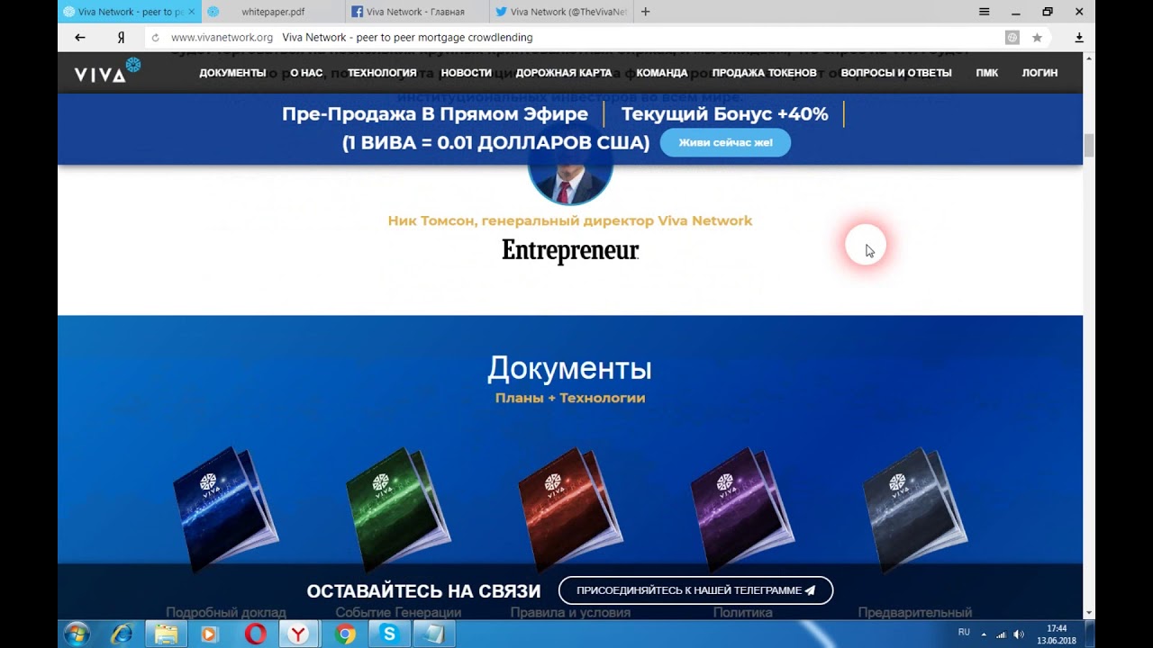Open ПРОДАЖА ТОКЕНОВ menu item
Viewport: 1153px width, 648px height.
pos(764,73)
